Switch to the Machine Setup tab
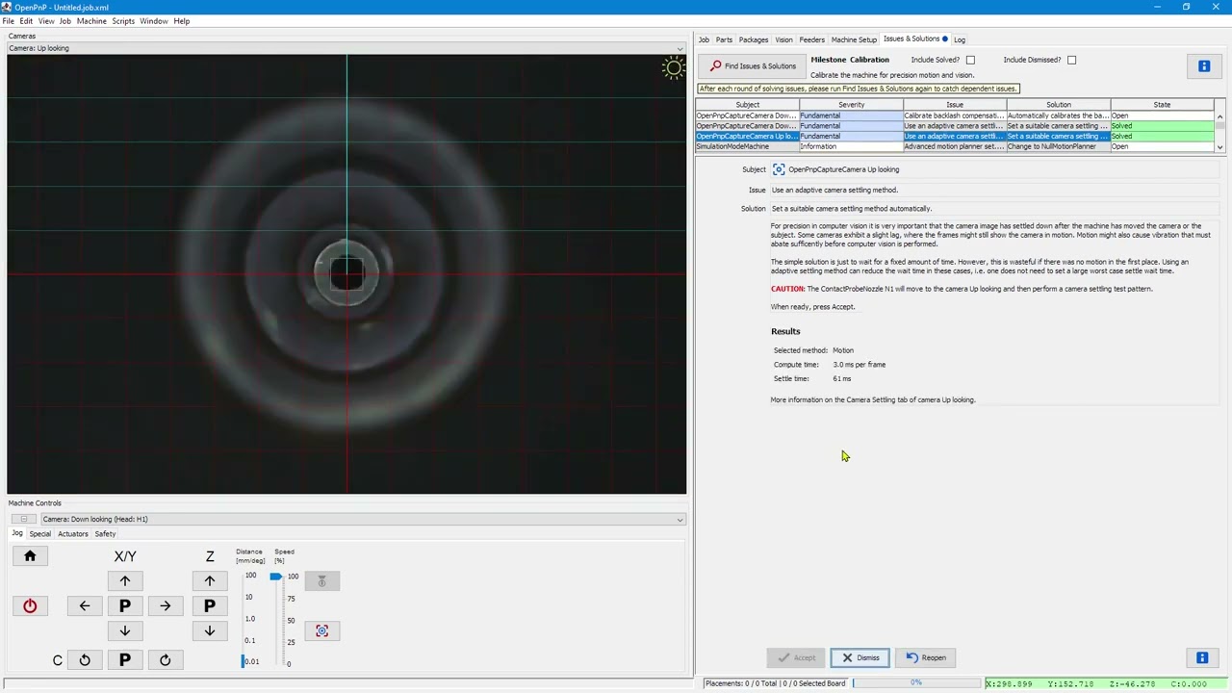This screenshot has height=693, width=1232. [x=854, y=39]
